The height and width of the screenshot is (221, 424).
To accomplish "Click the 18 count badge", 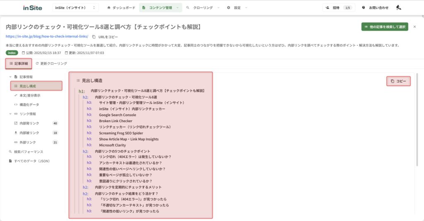I will tap(55, 133).
